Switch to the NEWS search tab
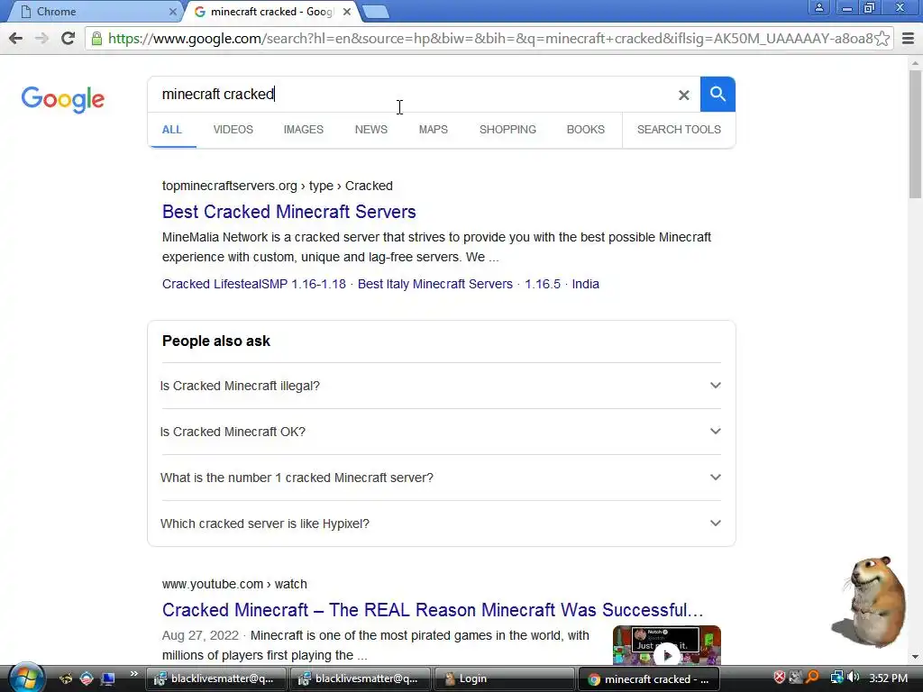923x692 pixels. (370, 130)
